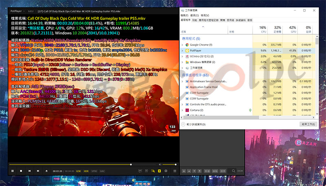Viewport: 326px width, 186px height.
Task: Stop the video in PotPlayer
Action: pos(21,171)
